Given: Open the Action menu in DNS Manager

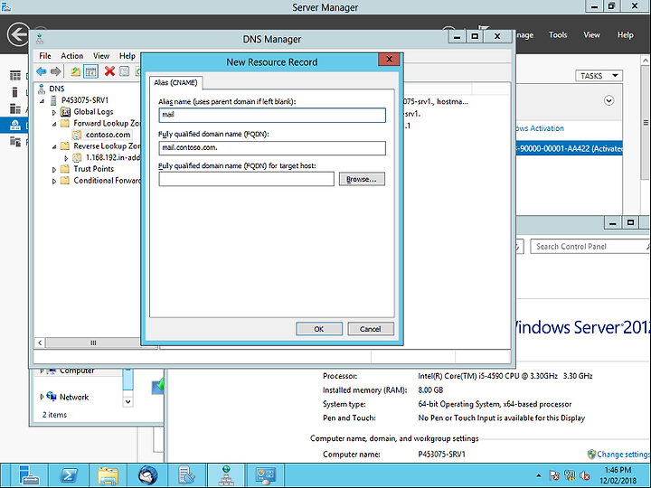Looking at the screenshot, I should click(71, 56).
